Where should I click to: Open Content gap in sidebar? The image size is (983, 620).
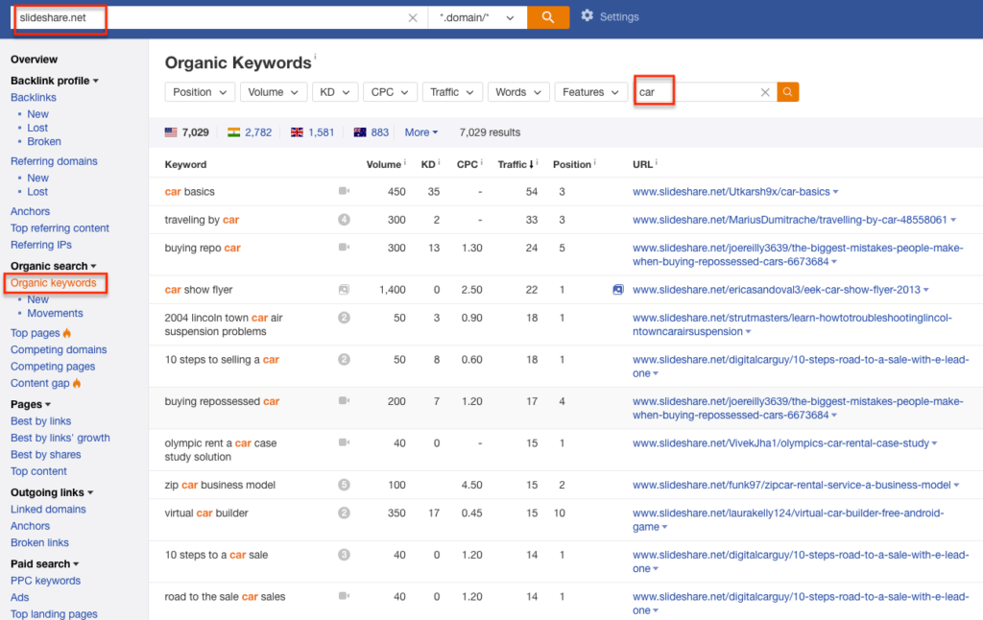40,383
